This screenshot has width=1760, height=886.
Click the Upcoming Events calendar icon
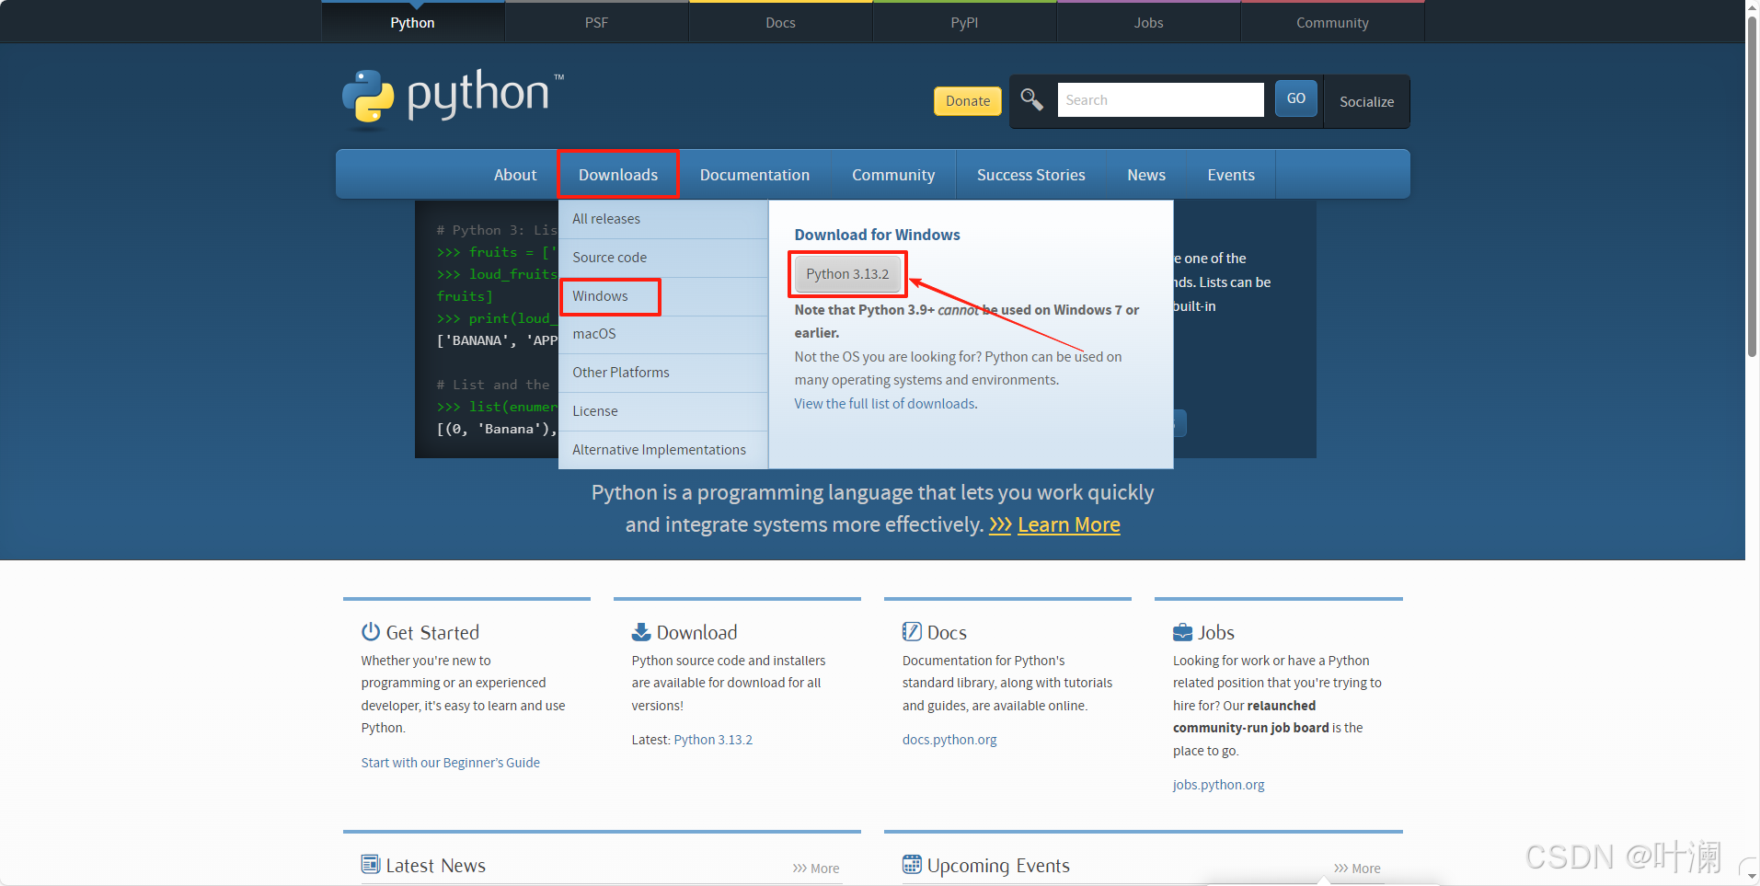[912, 864]
